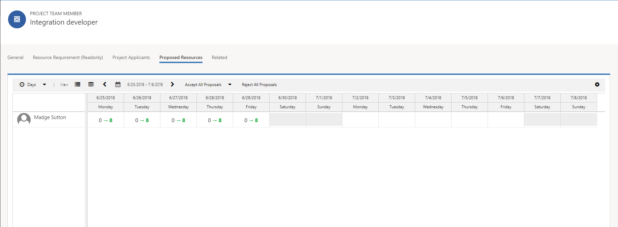The height and width of the screenshot is (227, 618).
Task: Select Proposed Resources tab
Action: (x=181, y=57)
